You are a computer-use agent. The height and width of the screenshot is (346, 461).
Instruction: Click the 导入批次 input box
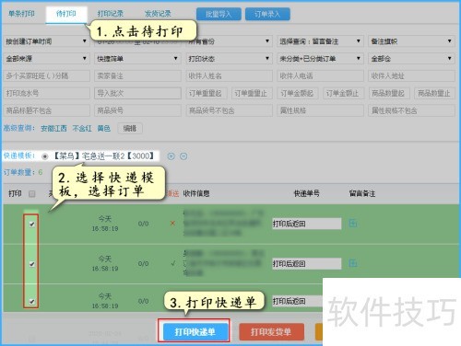[137, 93]
